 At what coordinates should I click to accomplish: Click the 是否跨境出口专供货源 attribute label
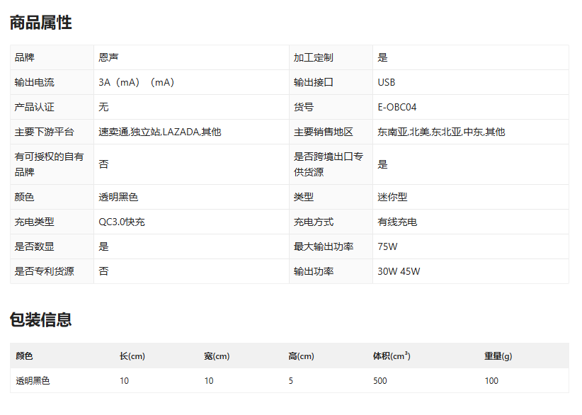tap(329, 164)
